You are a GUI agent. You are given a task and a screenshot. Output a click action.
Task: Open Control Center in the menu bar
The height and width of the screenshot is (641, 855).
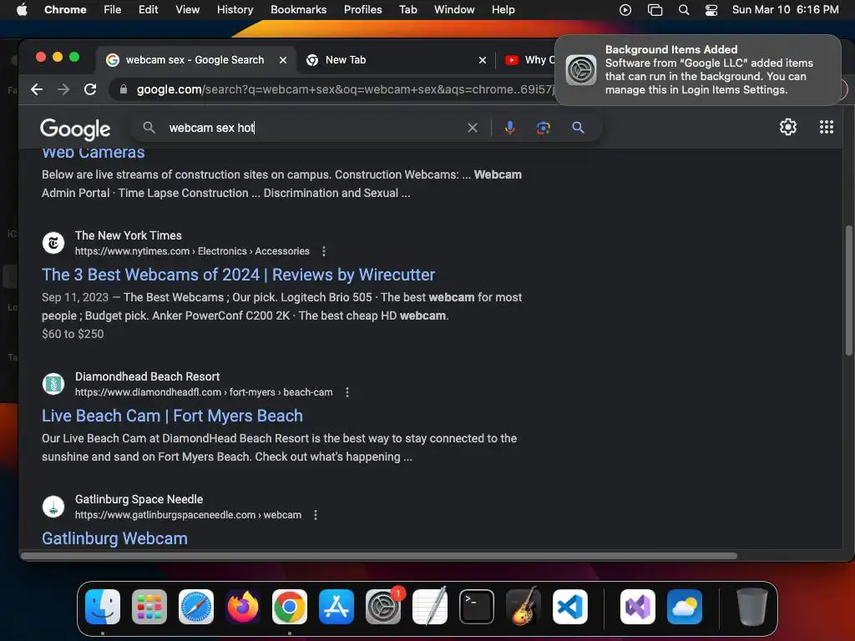tap(711, 10)
